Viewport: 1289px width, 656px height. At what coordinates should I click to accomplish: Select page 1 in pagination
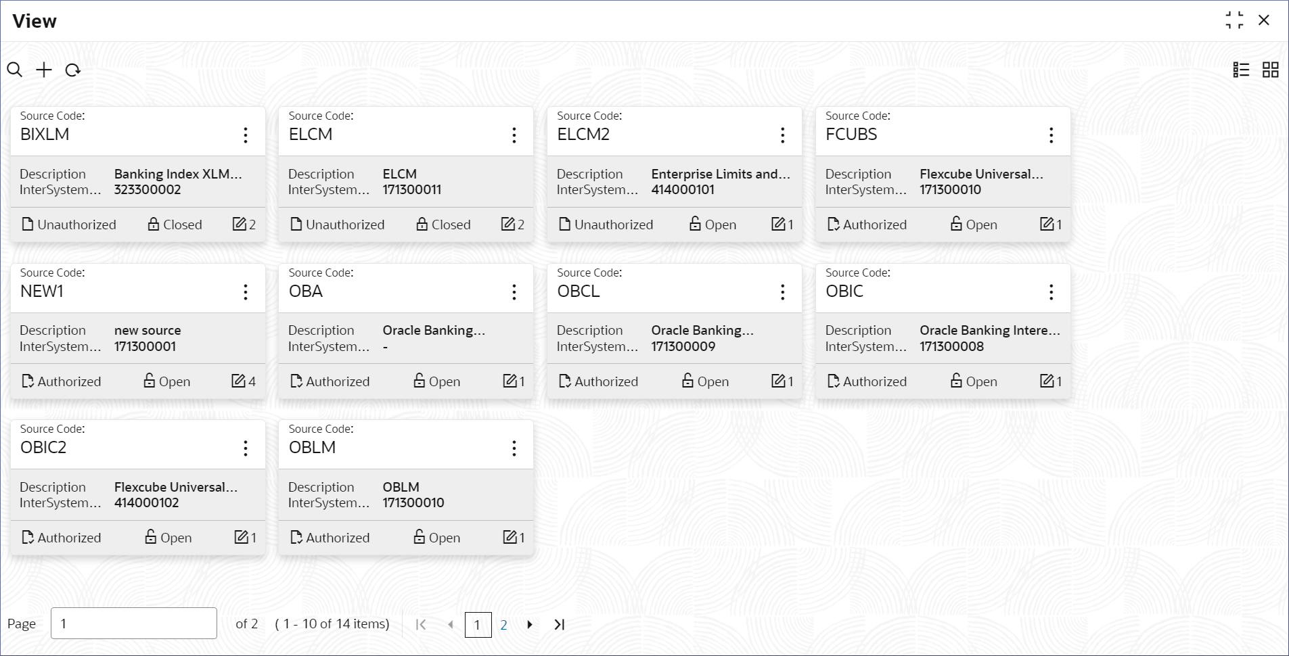click(478, 624)
